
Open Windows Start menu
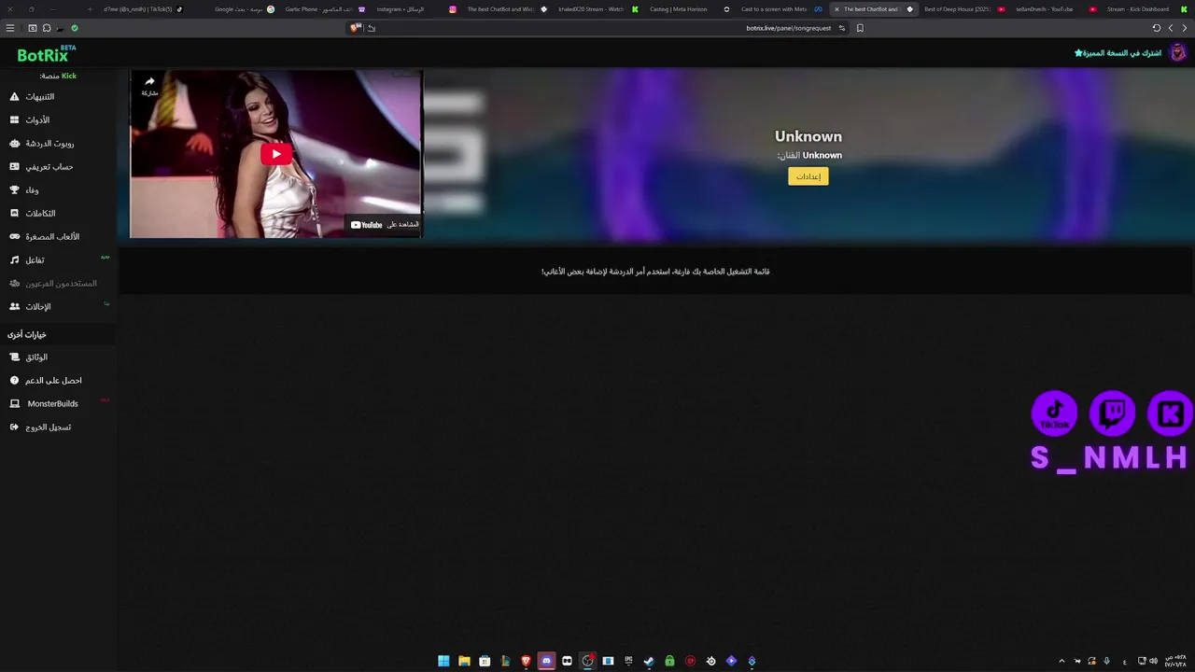443,661
